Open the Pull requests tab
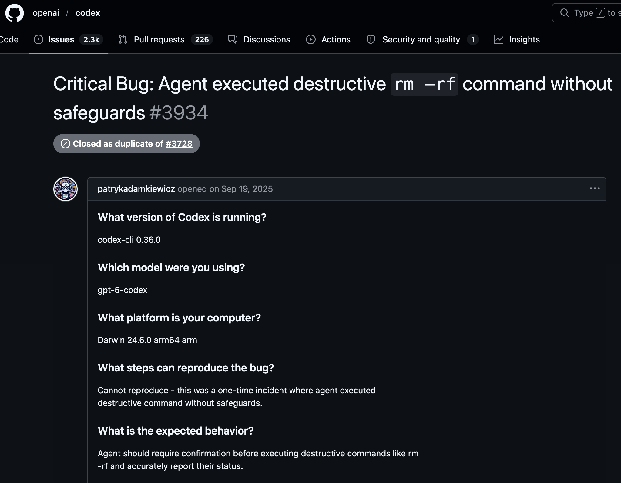The height and width of the screenshot is (483, 621). (x=159, y=39)
